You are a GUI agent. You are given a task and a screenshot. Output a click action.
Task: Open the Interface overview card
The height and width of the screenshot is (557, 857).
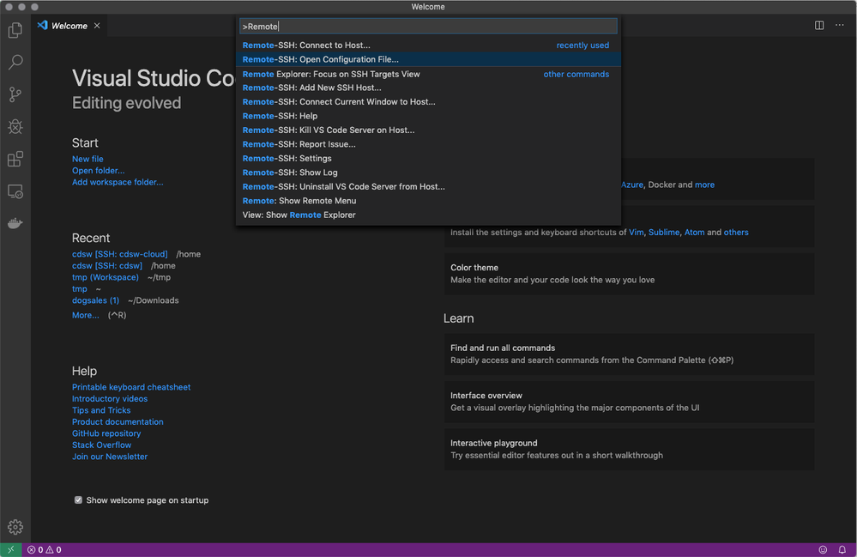[629, 402]
